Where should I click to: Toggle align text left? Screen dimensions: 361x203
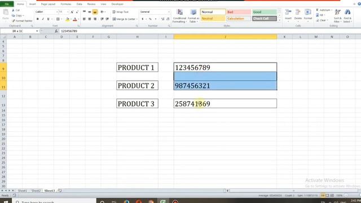(x=84, y=19)
